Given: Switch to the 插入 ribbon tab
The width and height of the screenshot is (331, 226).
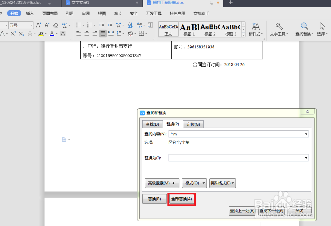Looking at the screenshot, I should 30,13.
